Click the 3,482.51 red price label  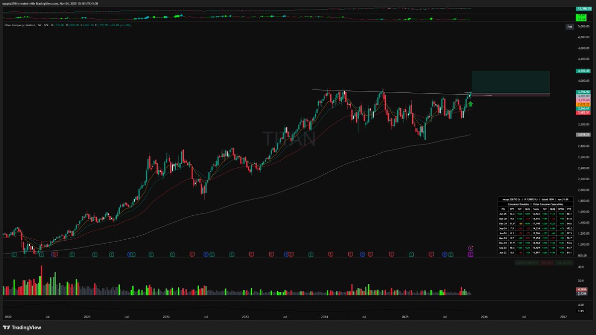point(583,112)
